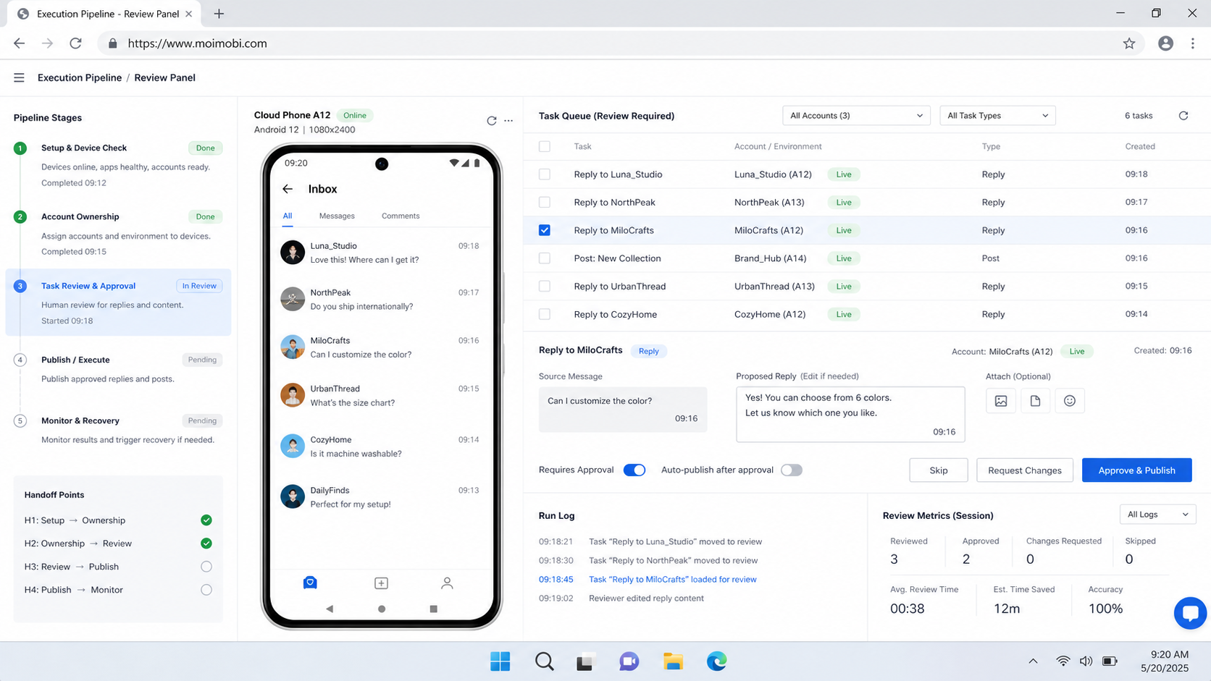Attach an image to the reply
The height and width of the screenshot is (681, 1211).
pyautogui.click(x=1001, y=401)
